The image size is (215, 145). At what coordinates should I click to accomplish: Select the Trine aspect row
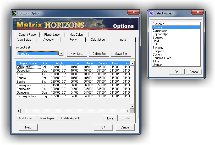[73, 74]
